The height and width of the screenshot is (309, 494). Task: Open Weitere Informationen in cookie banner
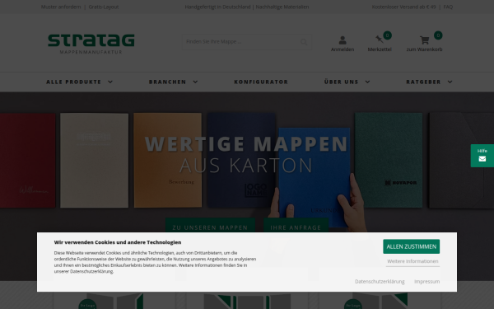point(412,261)
